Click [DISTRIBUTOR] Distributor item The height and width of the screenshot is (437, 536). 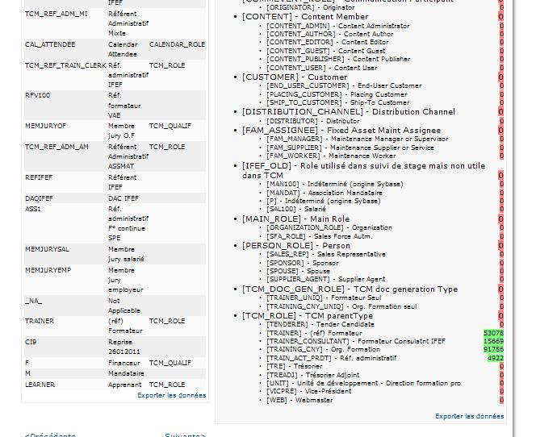click(x=312, y=121)
